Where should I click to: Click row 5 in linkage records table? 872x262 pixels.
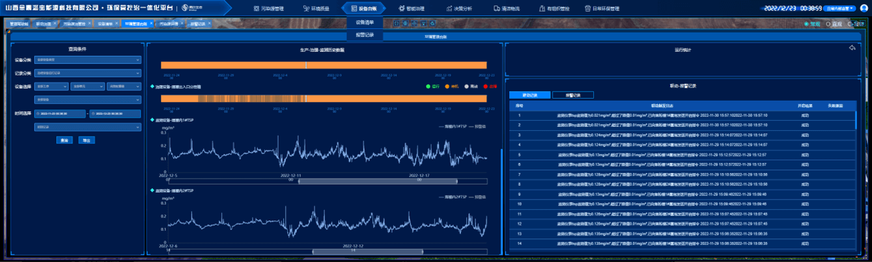(681, 155)
